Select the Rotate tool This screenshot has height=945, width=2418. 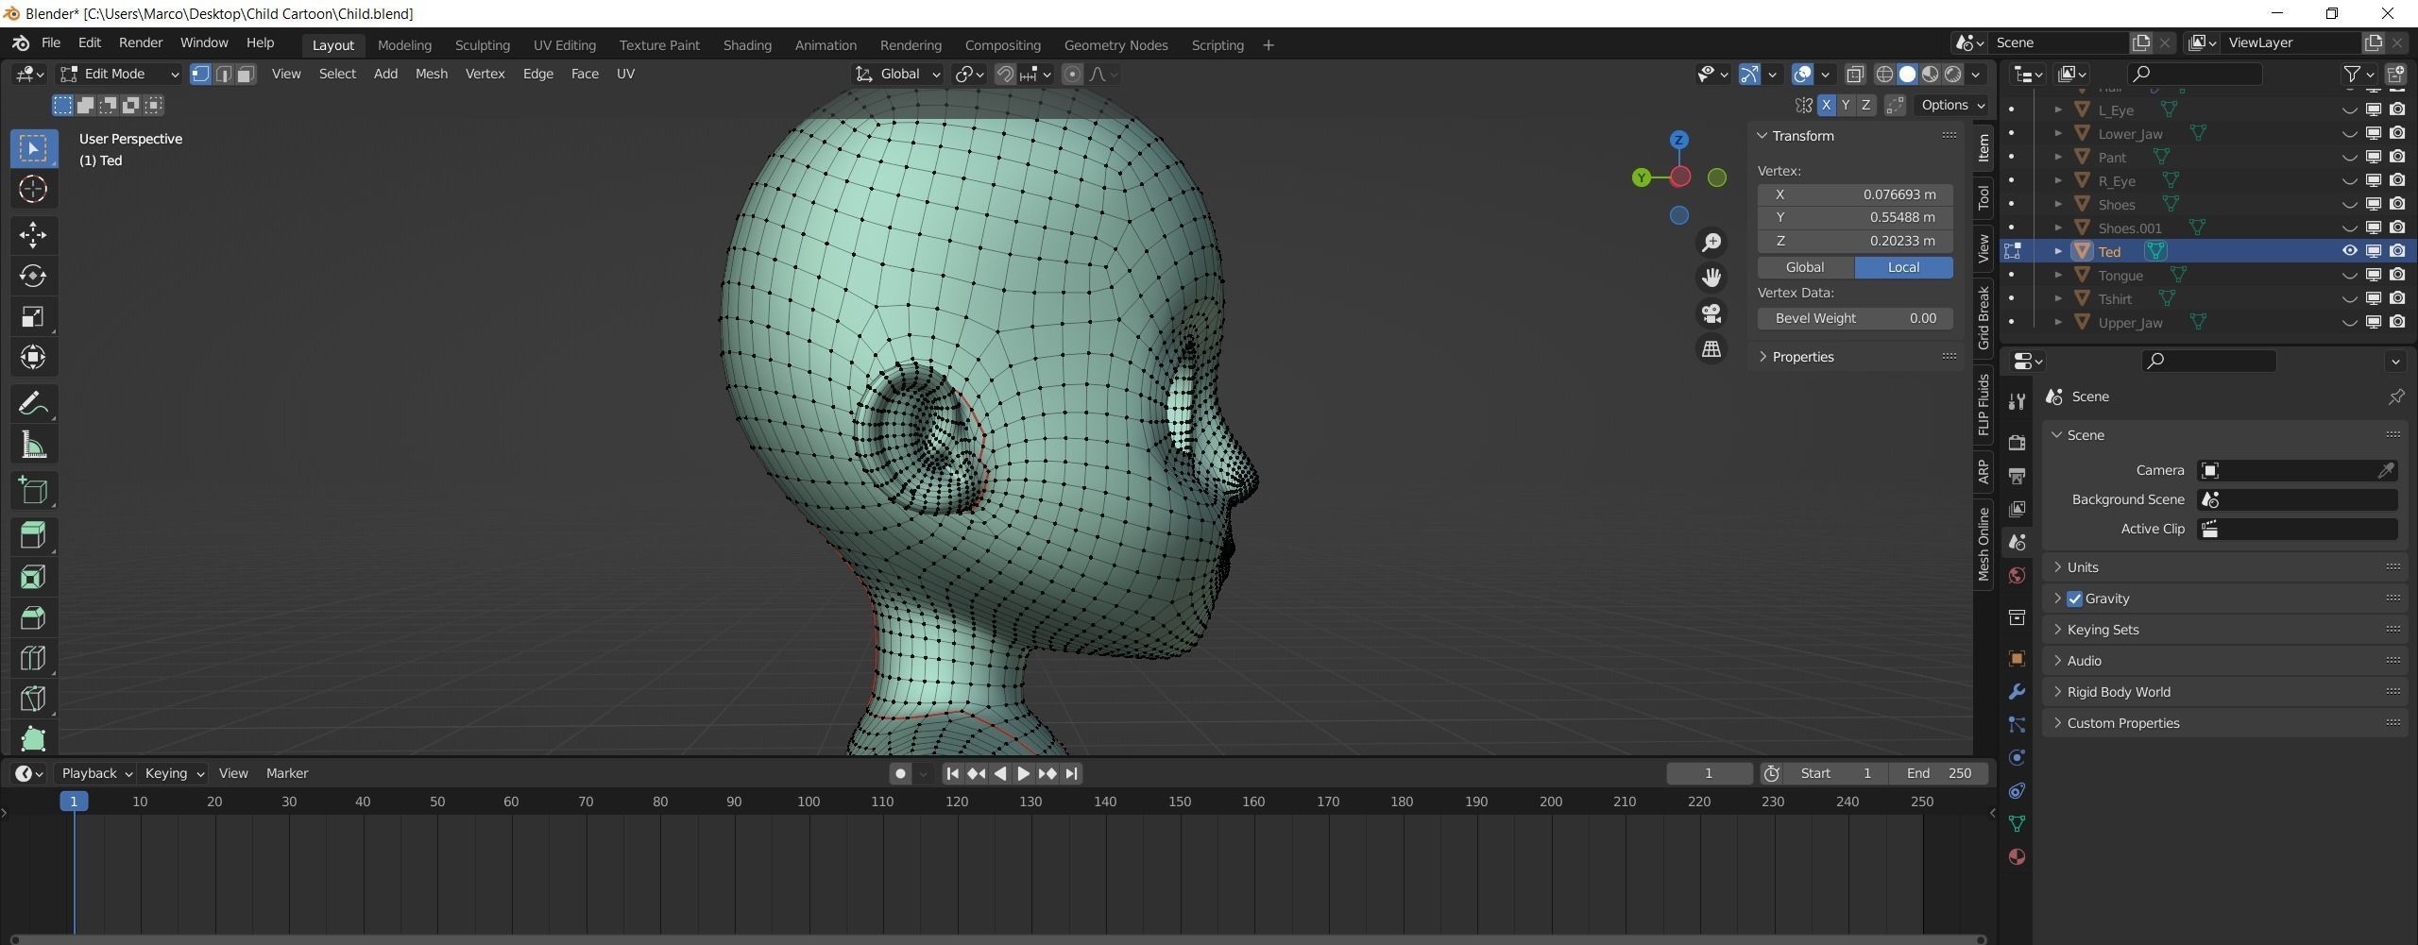click(x=33, y=276)
